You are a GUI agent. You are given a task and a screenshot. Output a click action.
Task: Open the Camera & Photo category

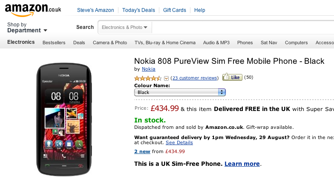110,43
